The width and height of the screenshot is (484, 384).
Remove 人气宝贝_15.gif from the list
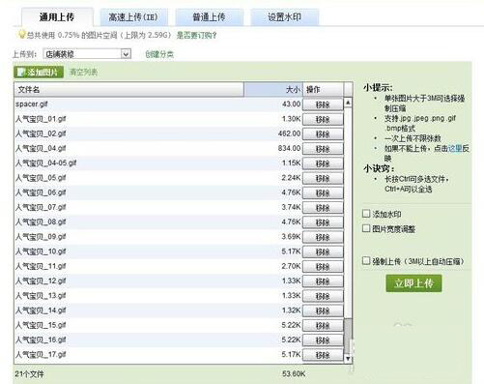(323, 326)
